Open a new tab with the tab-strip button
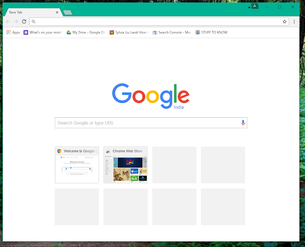The width and height of the screenshot is (305, 247). click(68, 13)
